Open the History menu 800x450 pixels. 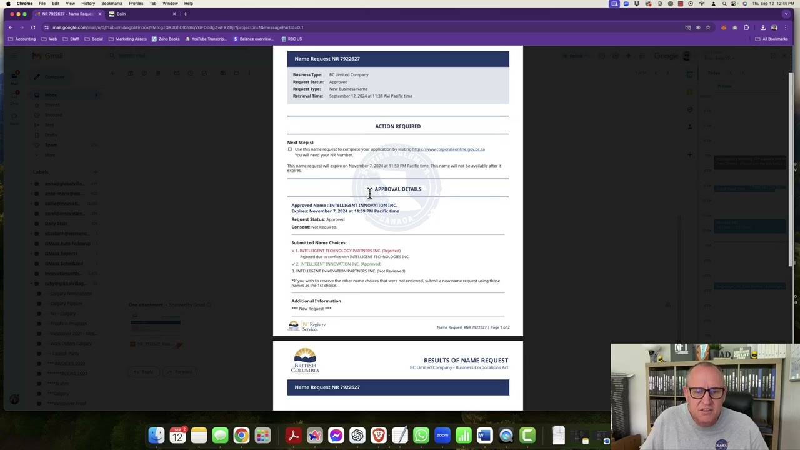[x=88, y=4]
